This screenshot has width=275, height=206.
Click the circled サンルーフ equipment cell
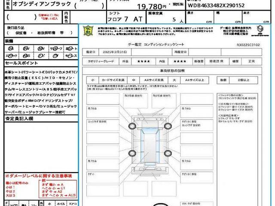tap(56, 48)
